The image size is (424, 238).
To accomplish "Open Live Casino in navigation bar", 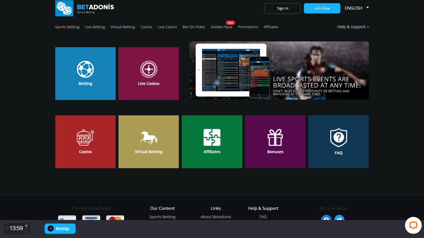I will [x=167, y=27].
